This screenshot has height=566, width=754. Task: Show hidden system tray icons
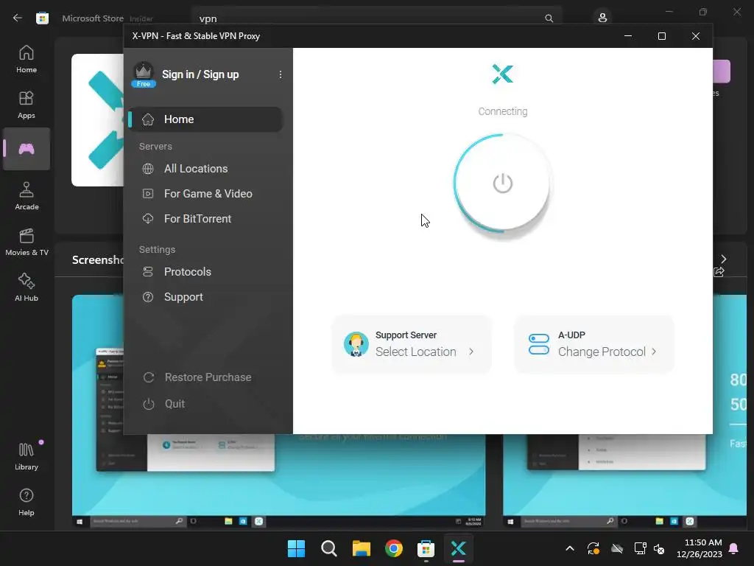pyautogui.click(x=570, y=548)
